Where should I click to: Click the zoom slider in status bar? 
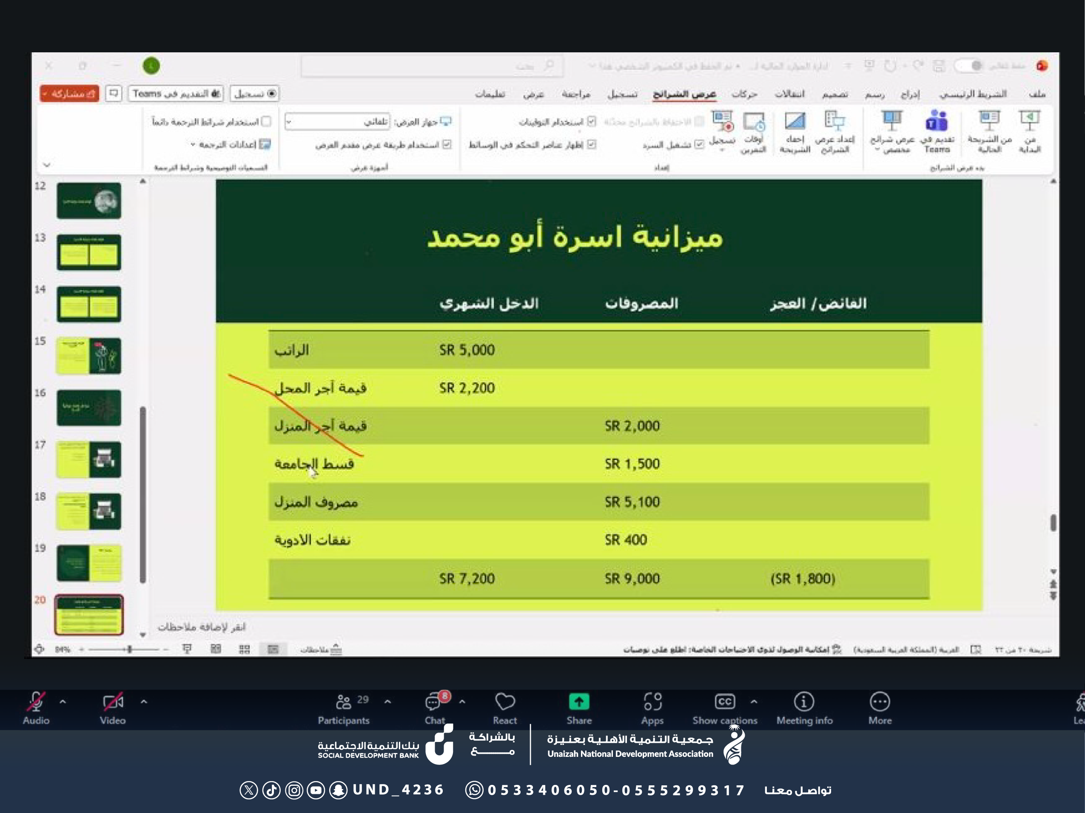point(129,650)
